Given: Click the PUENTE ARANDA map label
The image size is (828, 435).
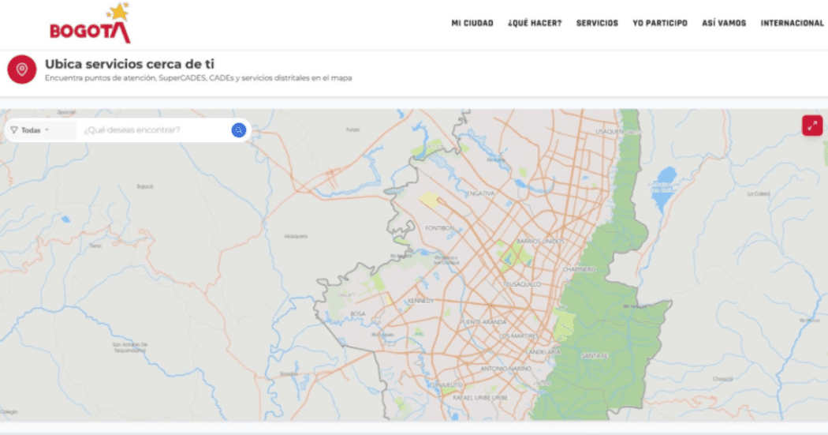Looking at the screenshot, I should pyautogui.click(x=483, y=322).
